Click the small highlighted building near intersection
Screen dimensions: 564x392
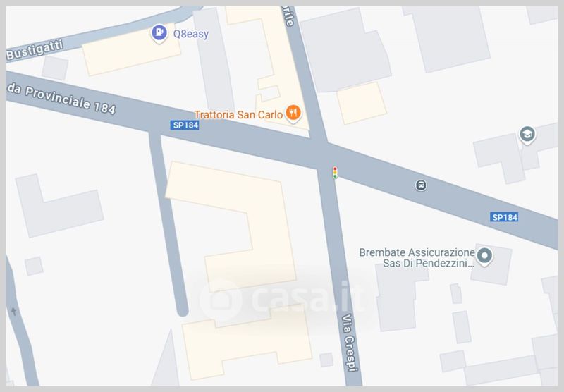tap(362, 104)
